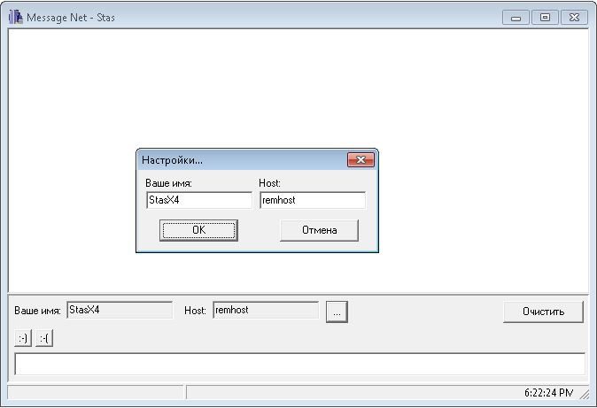Click the message input box
This screenshot has height=408, width=597.
point(300,365)
